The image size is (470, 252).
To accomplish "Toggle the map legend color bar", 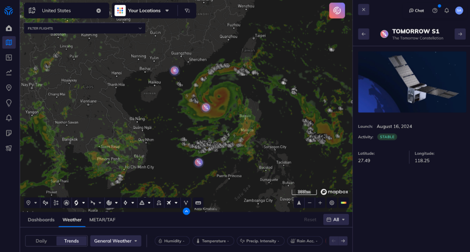I will pyautogui.click(x=343, y=203).
